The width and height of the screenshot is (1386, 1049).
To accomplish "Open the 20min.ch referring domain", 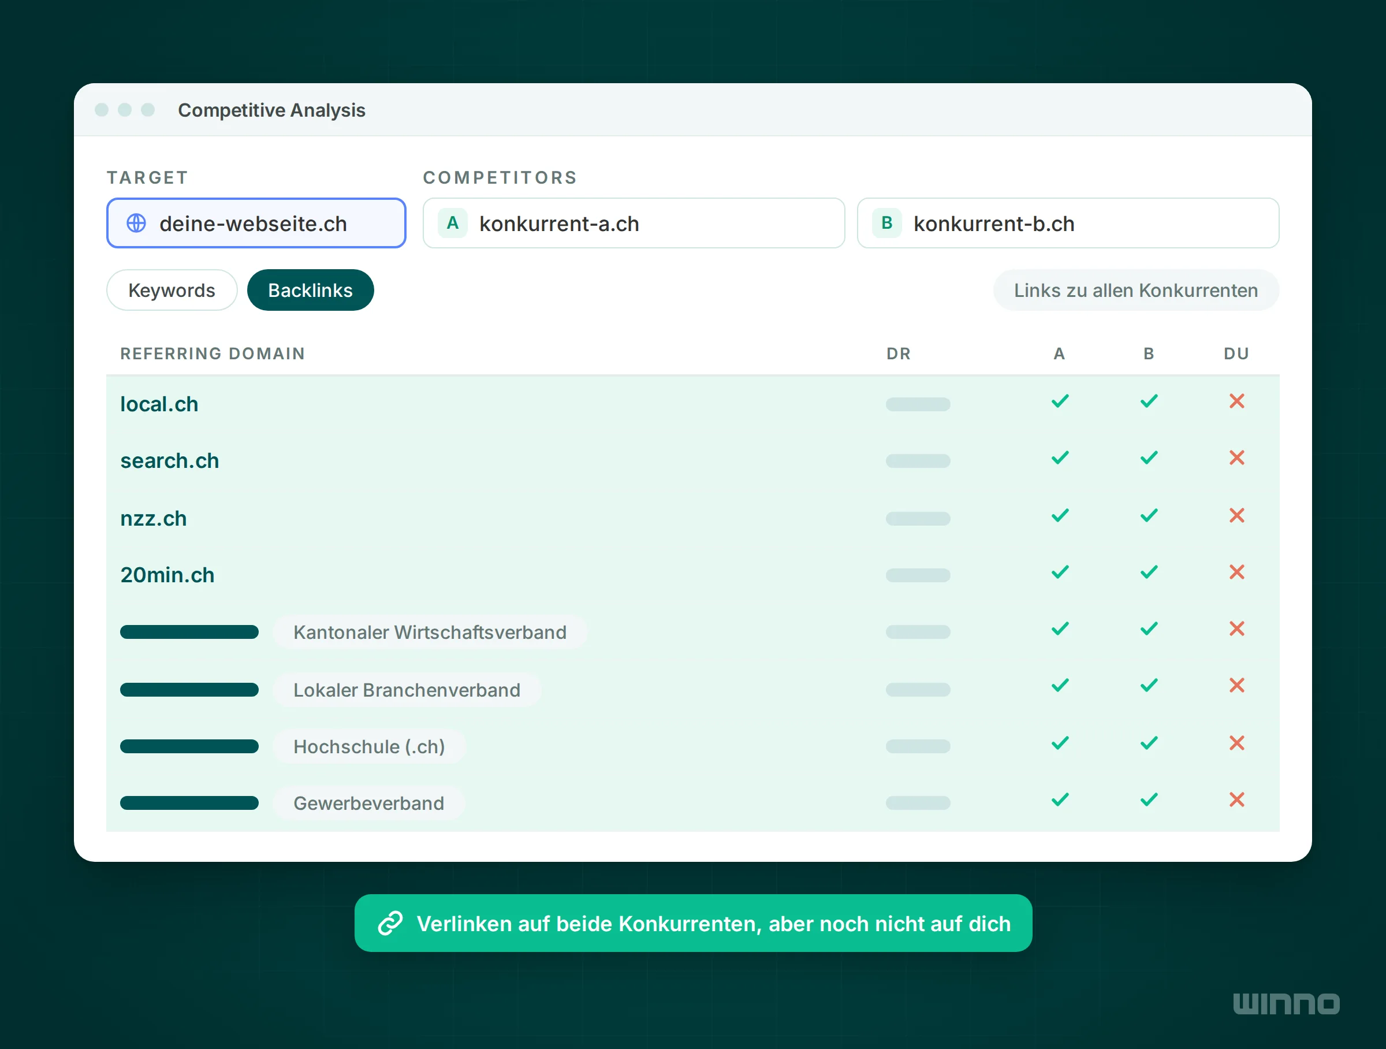I will tap(167, 575).
